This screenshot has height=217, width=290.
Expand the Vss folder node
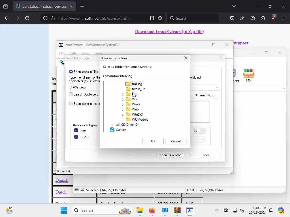pos(123,99)
